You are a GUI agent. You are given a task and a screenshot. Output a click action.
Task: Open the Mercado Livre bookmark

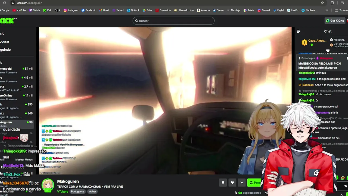click(184, 10)
